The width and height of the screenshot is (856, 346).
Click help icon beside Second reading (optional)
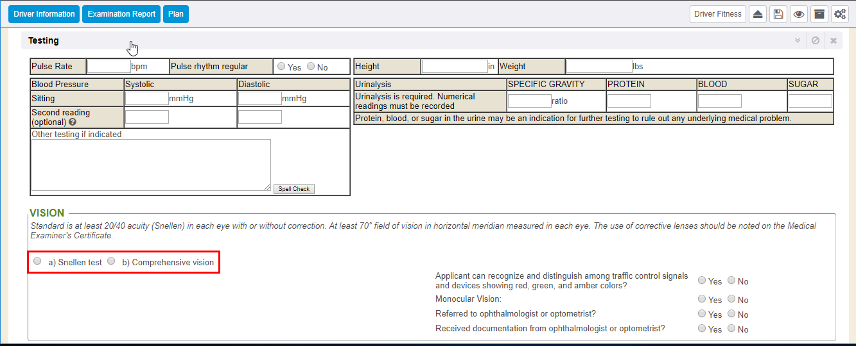[73, 122]
